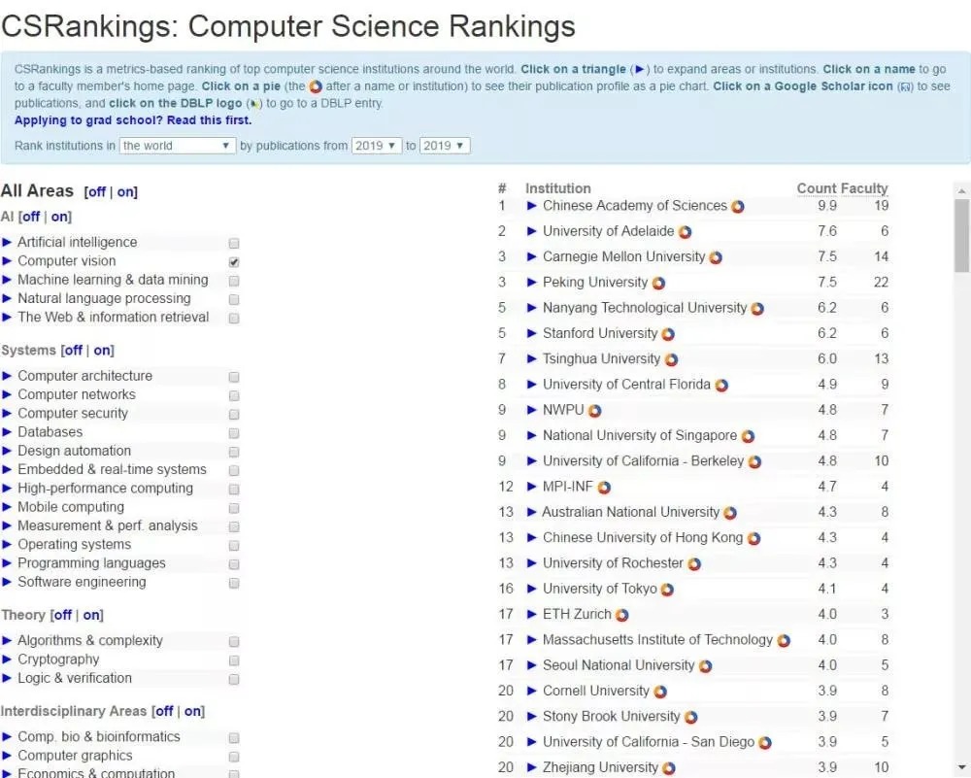Screen dimensions: 971x778
Task: Open 'Applying to grad school? Read this first.'
Action: click(x=133, y=120)
